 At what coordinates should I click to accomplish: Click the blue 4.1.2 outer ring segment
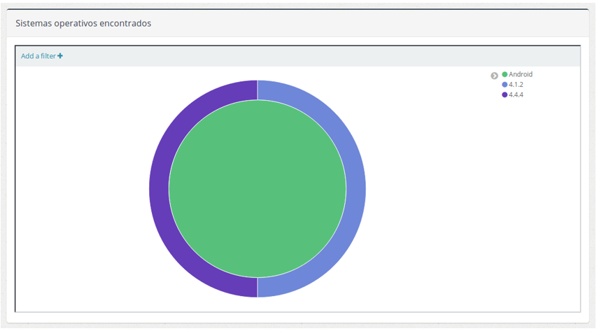point(355,189)
